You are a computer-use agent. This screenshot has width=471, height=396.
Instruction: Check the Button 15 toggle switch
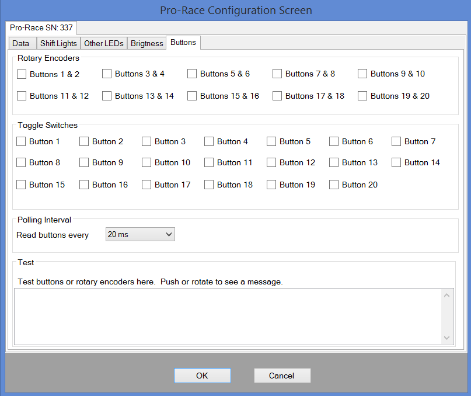(22, 185)
